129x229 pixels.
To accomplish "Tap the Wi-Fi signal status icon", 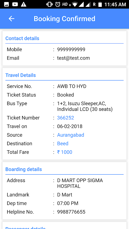I will point(75,4).
